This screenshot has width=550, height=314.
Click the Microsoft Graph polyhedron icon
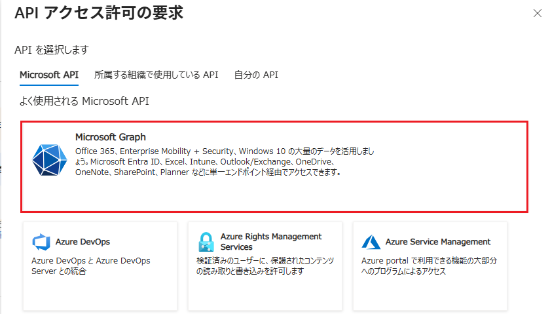(x=50, y=160)
